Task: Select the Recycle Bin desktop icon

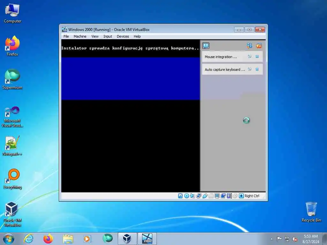Action: coord(311,212)
